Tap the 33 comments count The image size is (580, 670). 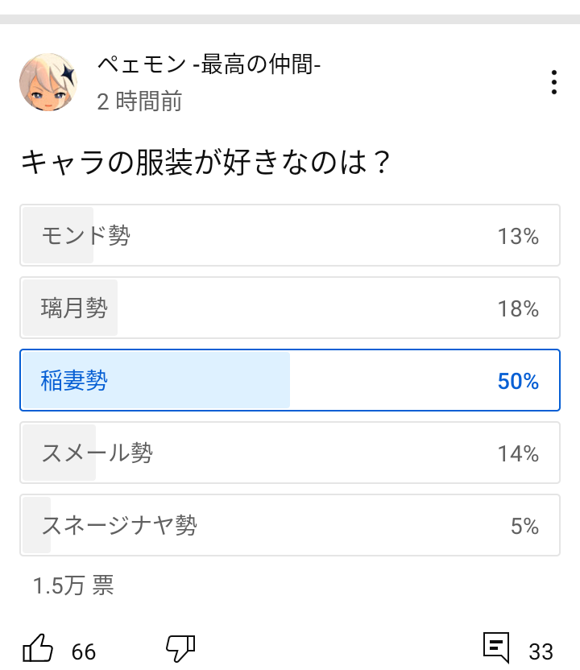coord(541,651)
